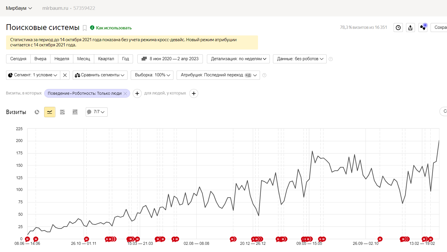447x252 pixels.
Task: Open the compare reports icon button
Action: coord(423,28)
